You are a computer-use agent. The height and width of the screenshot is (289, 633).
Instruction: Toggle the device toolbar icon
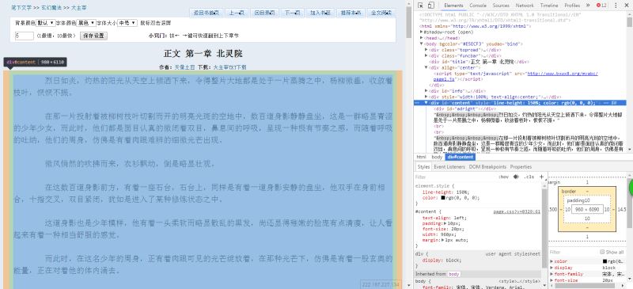tap(430, 6)
